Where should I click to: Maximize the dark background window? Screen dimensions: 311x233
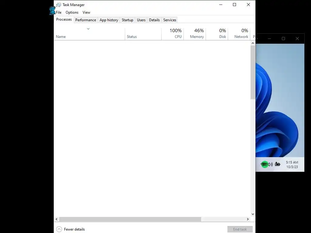coord(283,39)
